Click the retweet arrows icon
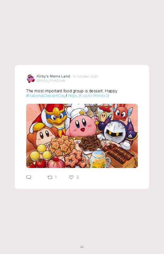The height and width of the screenshot is (254, 164). pos(50,177)
